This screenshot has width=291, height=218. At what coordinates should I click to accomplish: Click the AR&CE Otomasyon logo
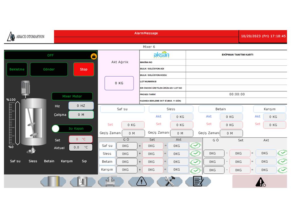26,36
